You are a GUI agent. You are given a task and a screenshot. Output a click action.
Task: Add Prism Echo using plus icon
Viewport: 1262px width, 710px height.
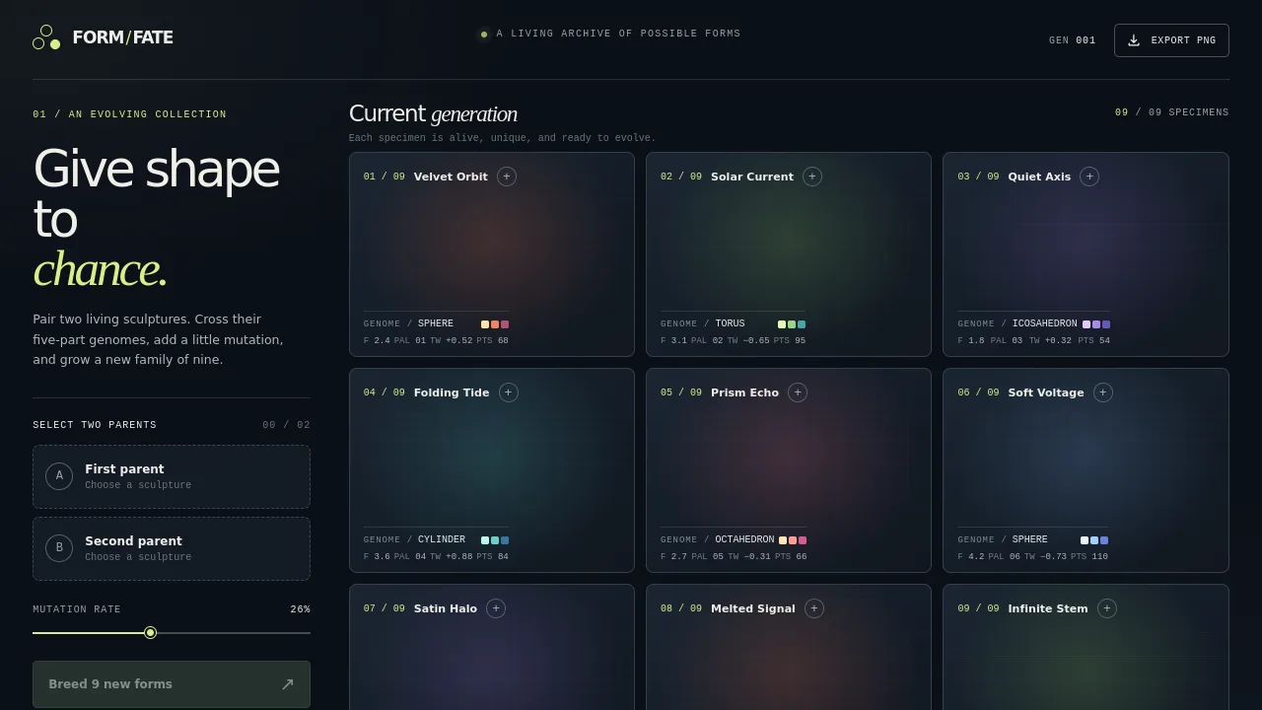[x=798, y=392]
